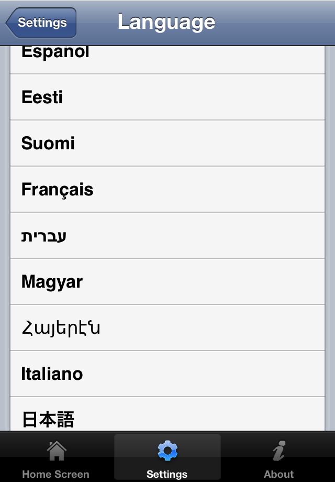Tap the Hungarian language option
Viewport: 335px width, 482px height.
tap(167, 281)
